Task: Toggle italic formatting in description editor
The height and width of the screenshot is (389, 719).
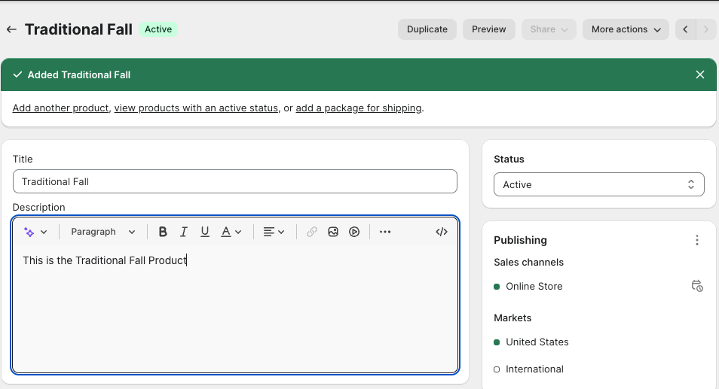Action: point(183,232)
